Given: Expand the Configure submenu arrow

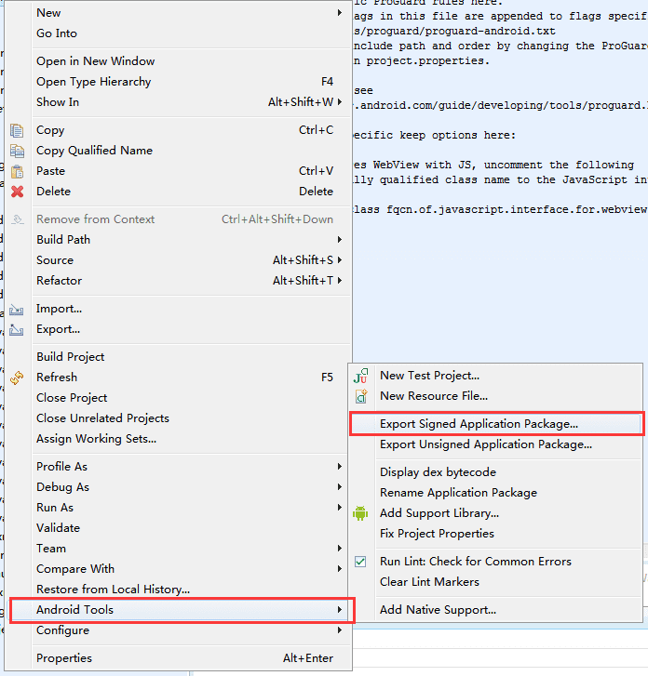Looking at the screenshot, I should (x=340, y=630).
